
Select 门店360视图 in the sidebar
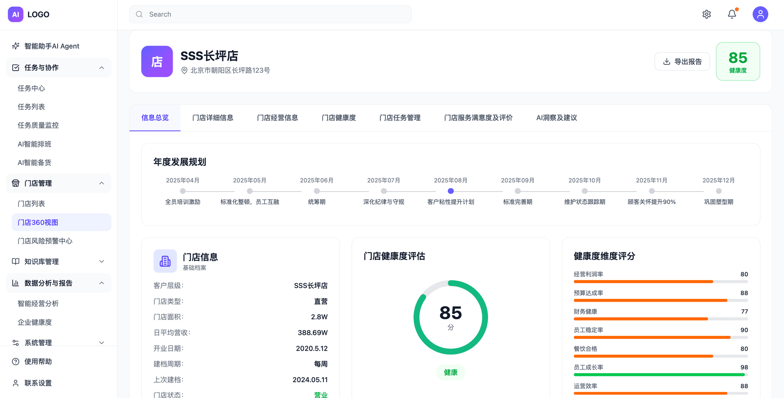tap(61, 222)
